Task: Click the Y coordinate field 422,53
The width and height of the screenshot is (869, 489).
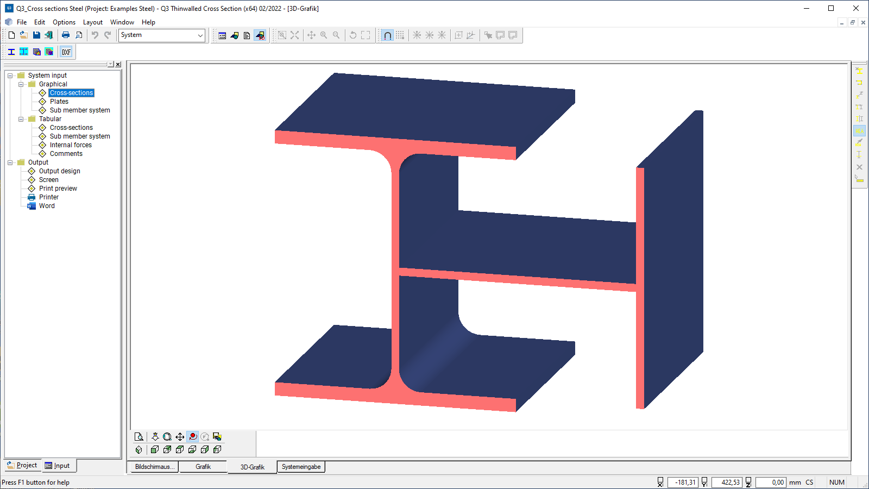Action: 726,482
